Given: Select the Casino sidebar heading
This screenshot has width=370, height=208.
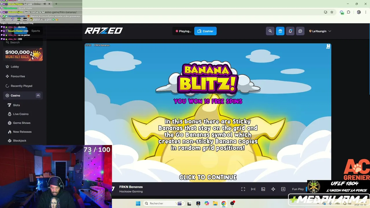Looking at the screenshot, I should pyautogui.click(x=15, y=96).
